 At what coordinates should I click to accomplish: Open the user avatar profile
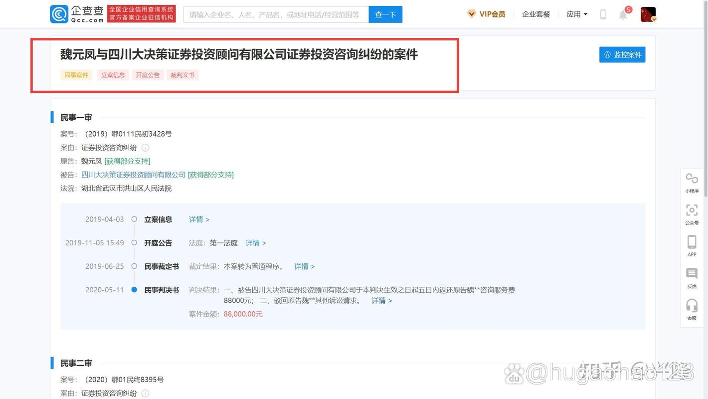[x=648, y=14]
